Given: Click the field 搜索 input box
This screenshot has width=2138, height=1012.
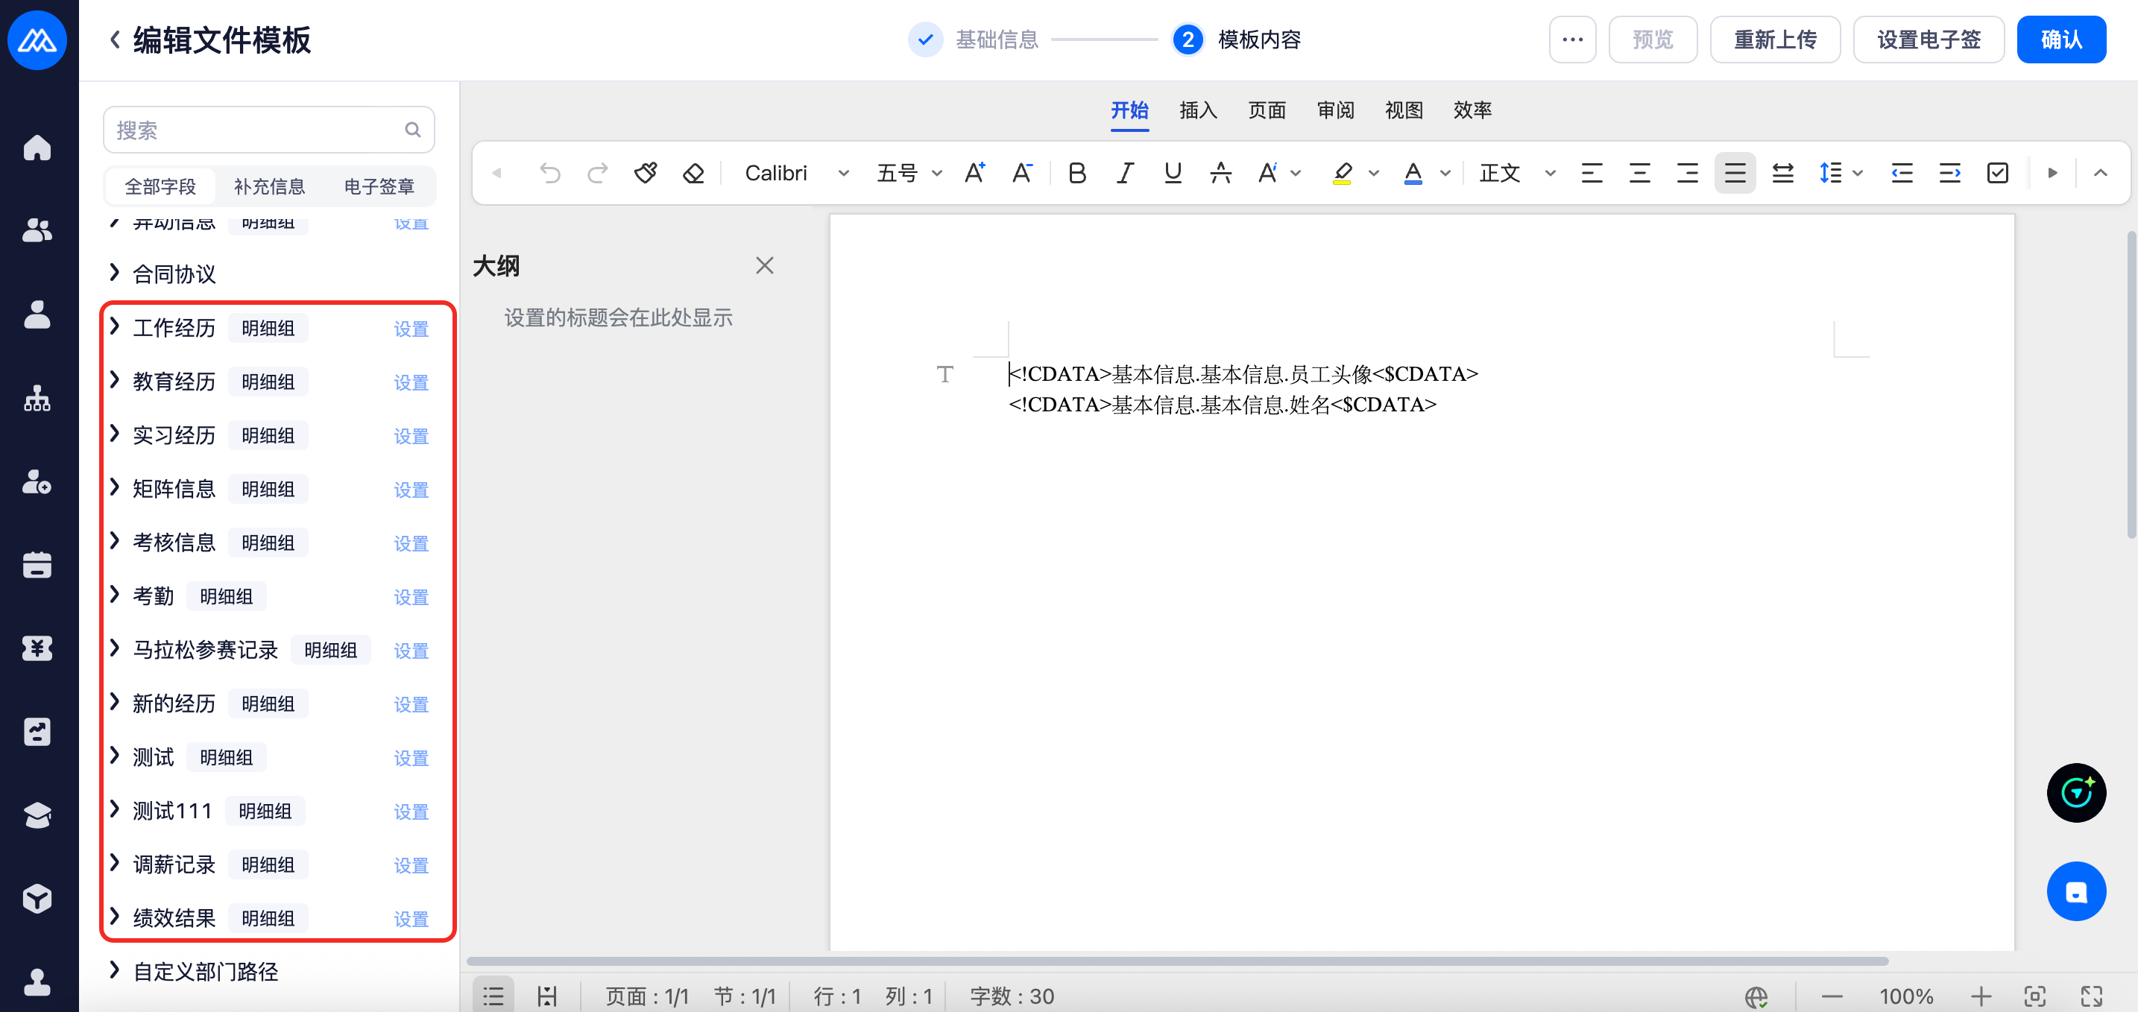Looking at the screenshot, I should pos(269,130).
